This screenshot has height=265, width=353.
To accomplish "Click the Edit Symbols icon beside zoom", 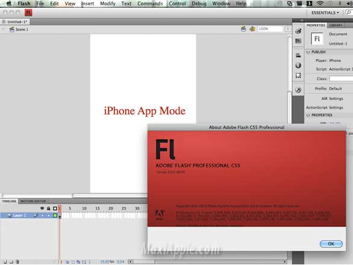I will (252, 29).
